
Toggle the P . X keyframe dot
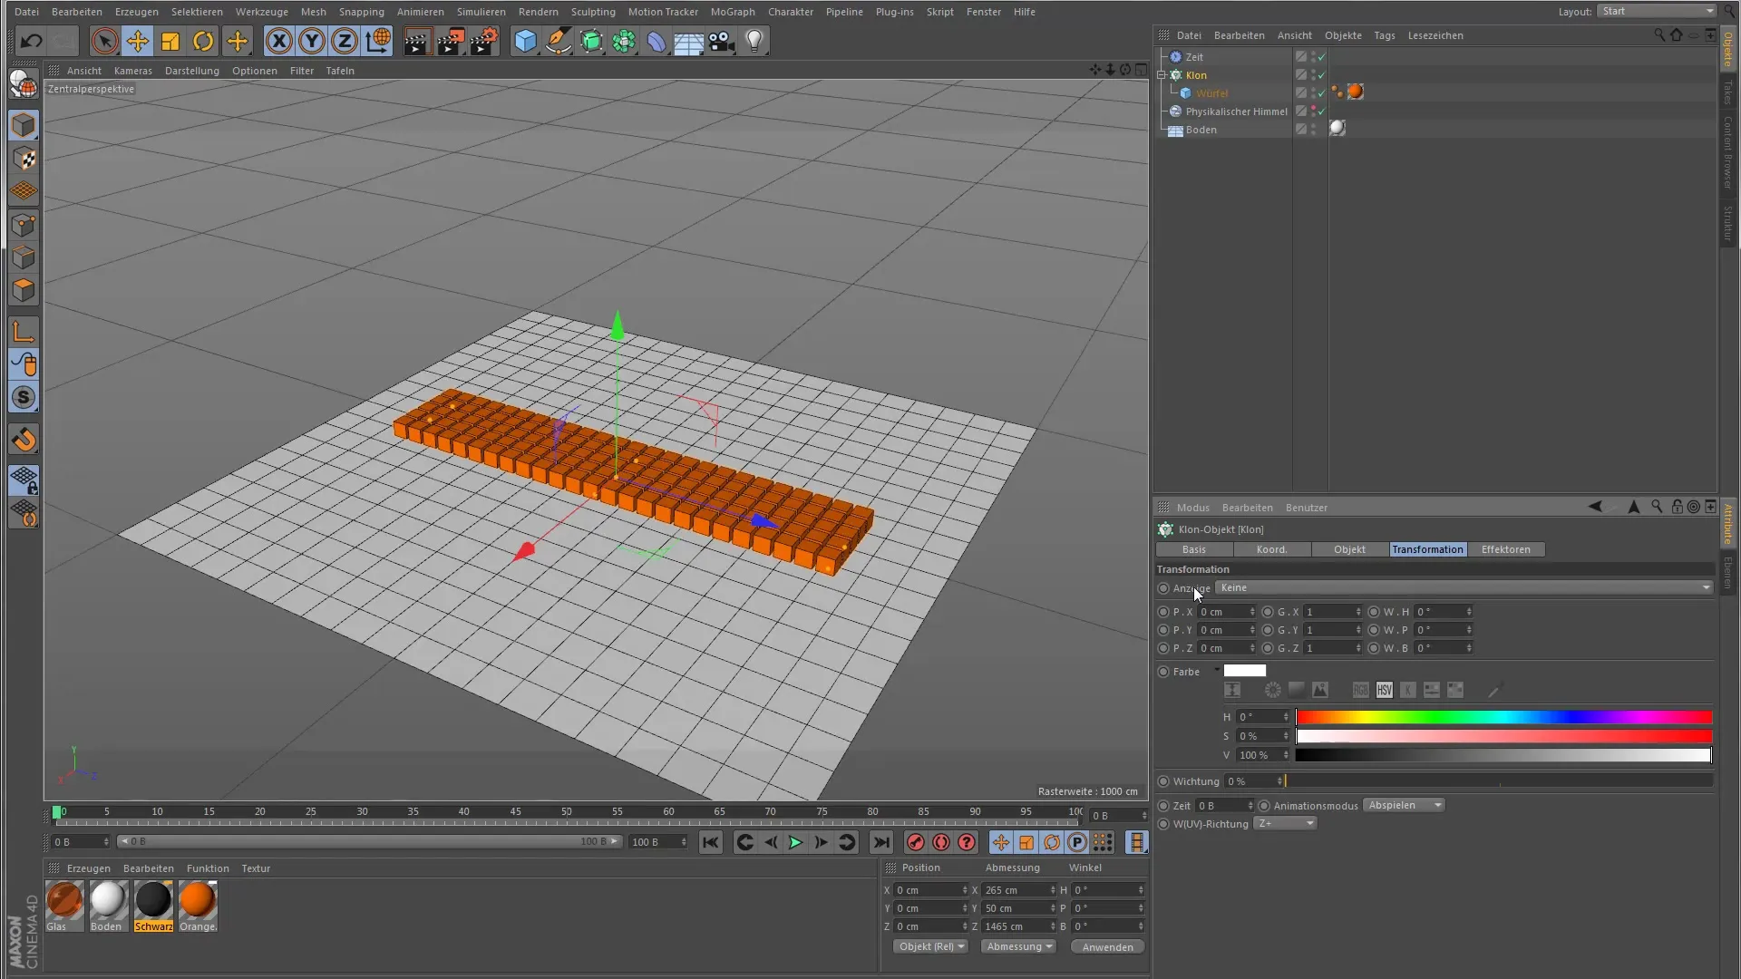click(1163, 612)
